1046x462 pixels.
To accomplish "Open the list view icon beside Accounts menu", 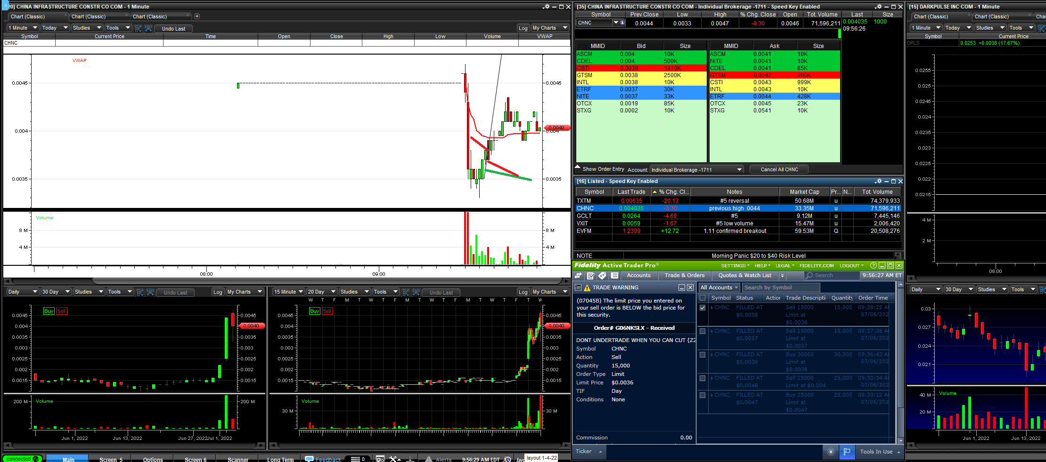I will (614, 276).
